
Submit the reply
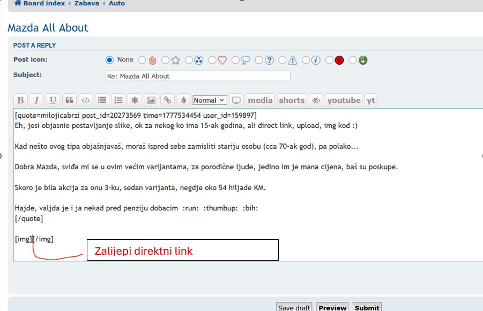[367, 307]
